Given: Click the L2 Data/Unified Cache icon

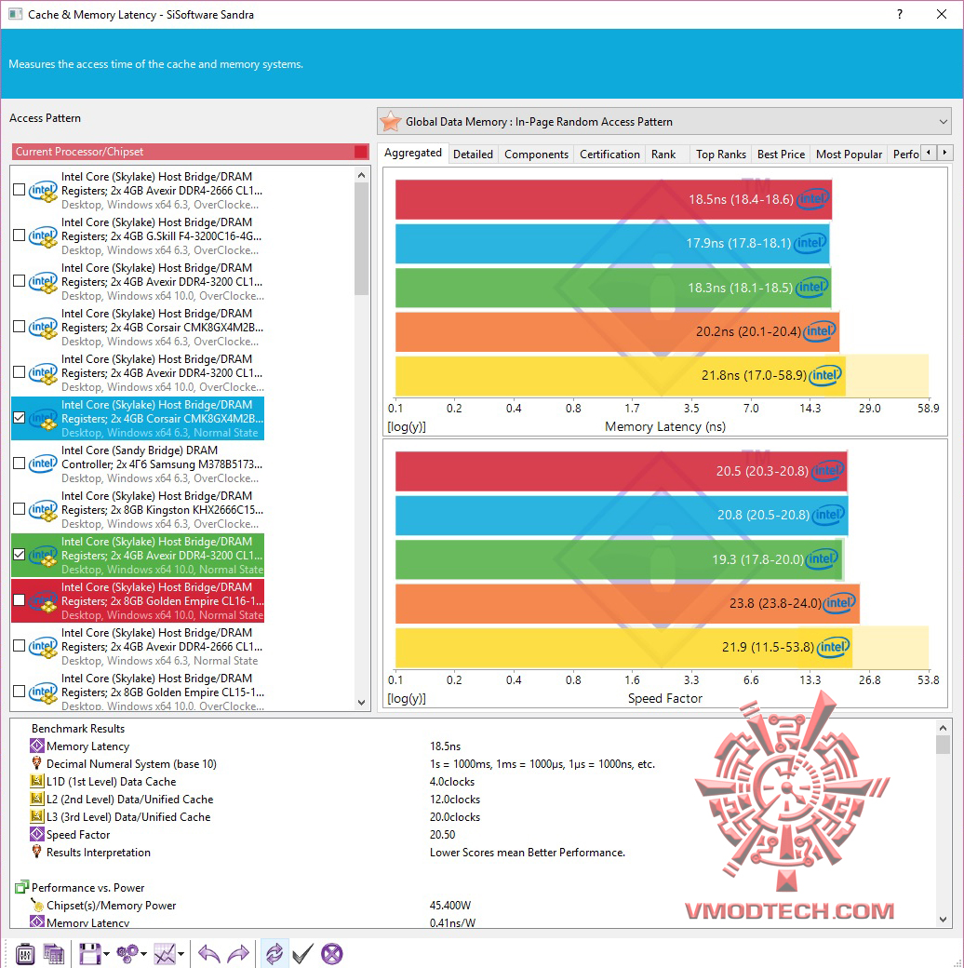Looking at the screenshot, I should (37, 799).
